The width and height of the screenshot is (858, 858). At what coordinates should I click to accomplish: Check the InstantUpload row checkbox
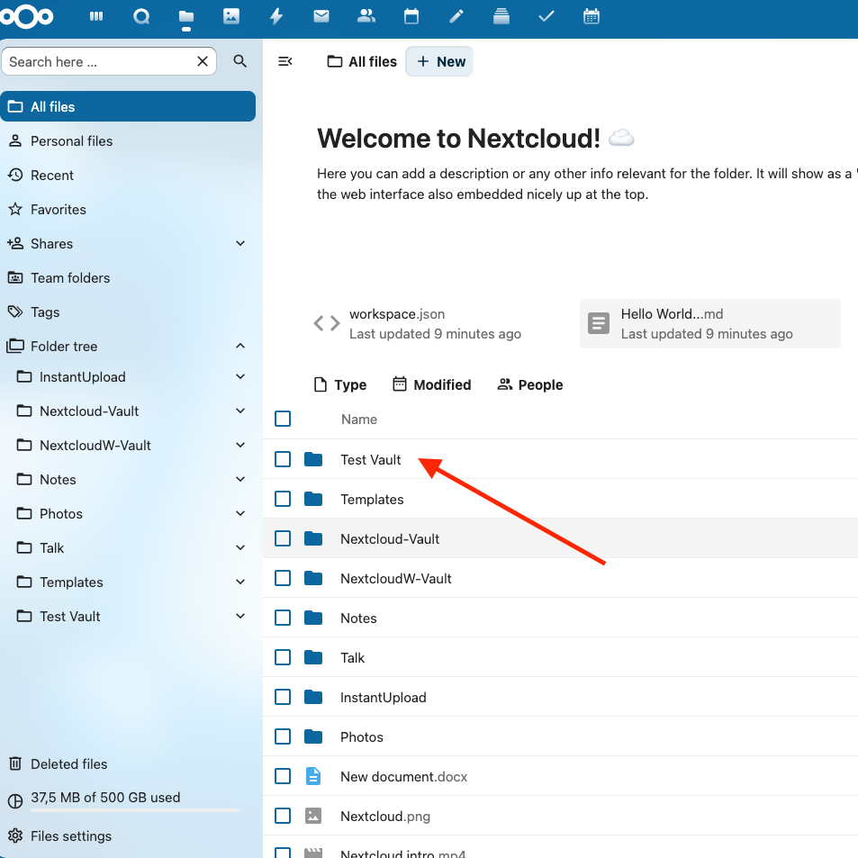click(283, 697)
